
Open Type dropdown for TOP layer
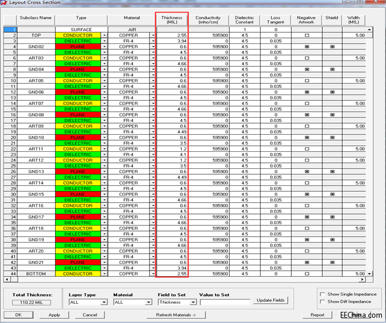104,35
